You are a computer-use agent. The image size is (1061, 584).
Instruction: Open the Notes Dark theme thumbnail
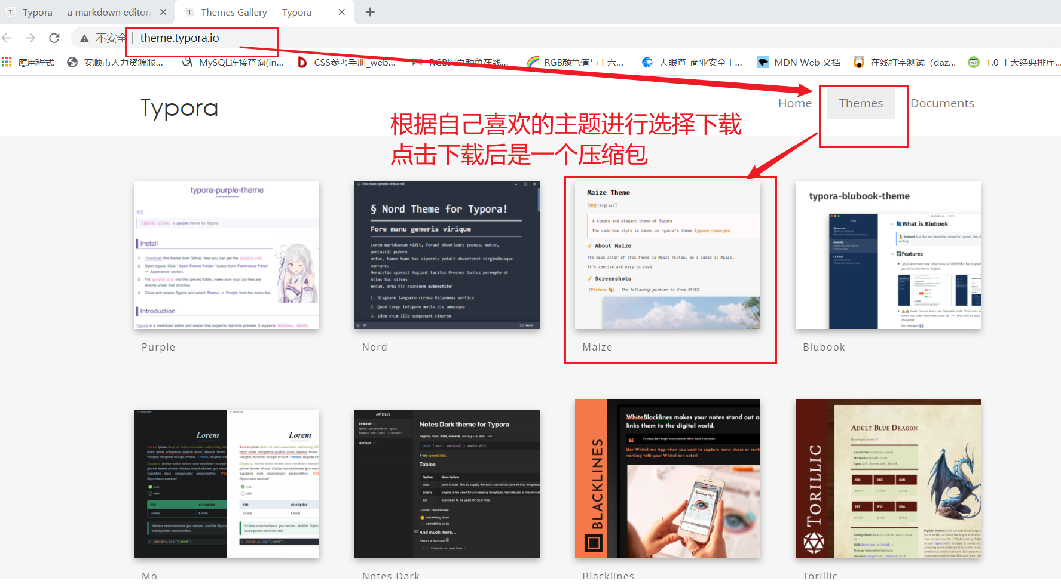pos(447,484)
